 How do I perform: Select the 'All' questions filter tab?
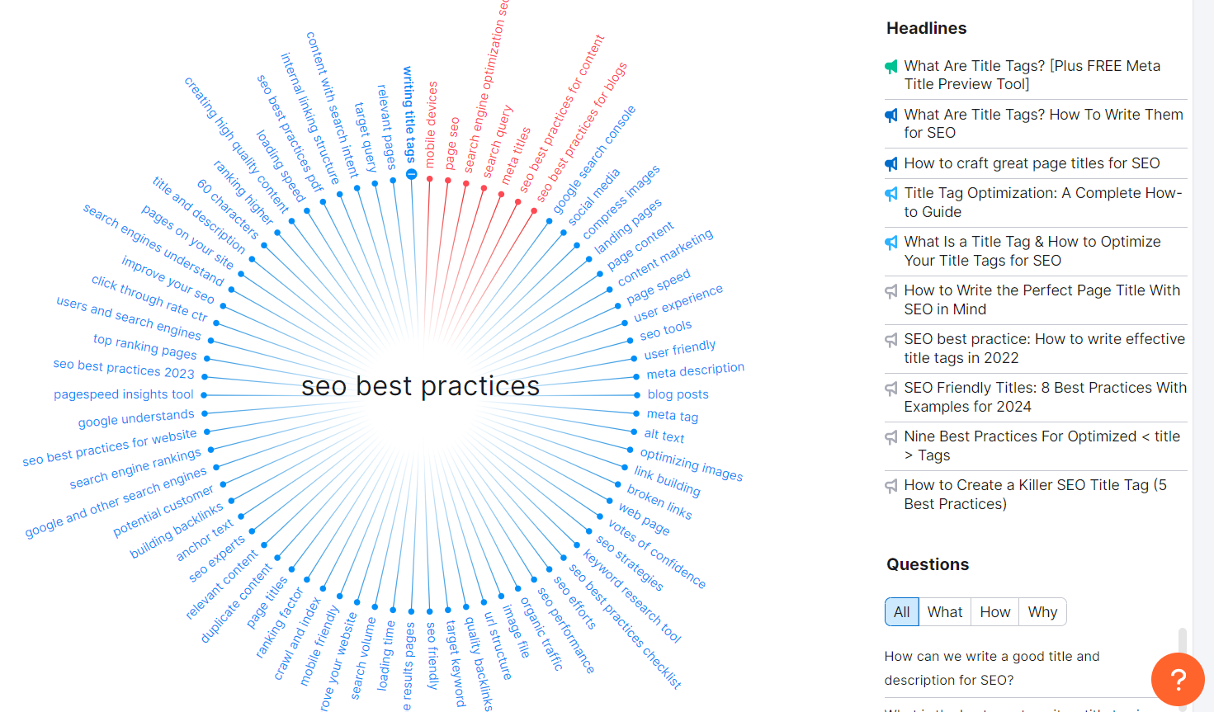click(x=901, y=612)
